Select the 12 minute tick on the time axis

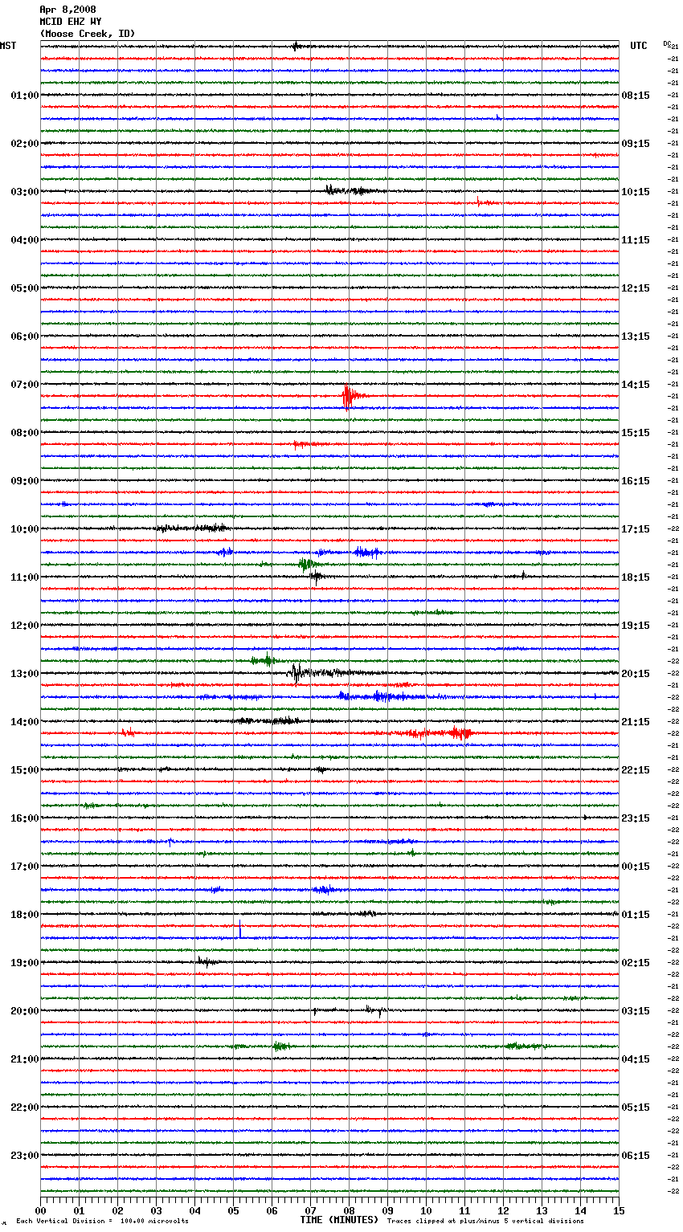pyautogui.click(x=503, y=1210)
